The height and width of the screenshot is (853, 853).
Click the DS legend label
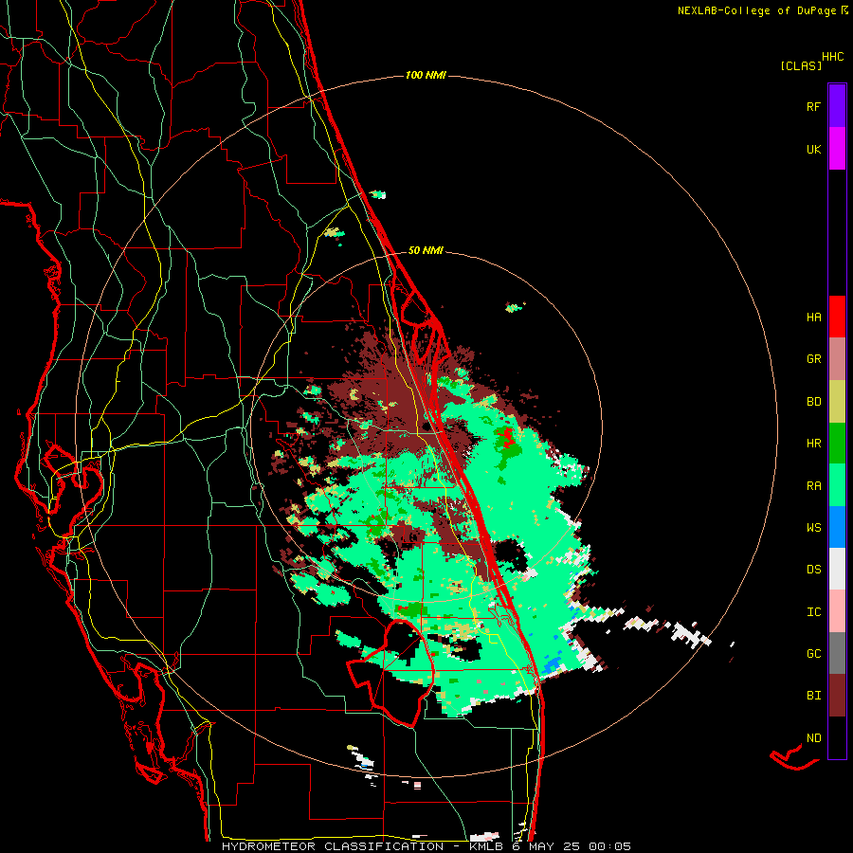[814, 570]
